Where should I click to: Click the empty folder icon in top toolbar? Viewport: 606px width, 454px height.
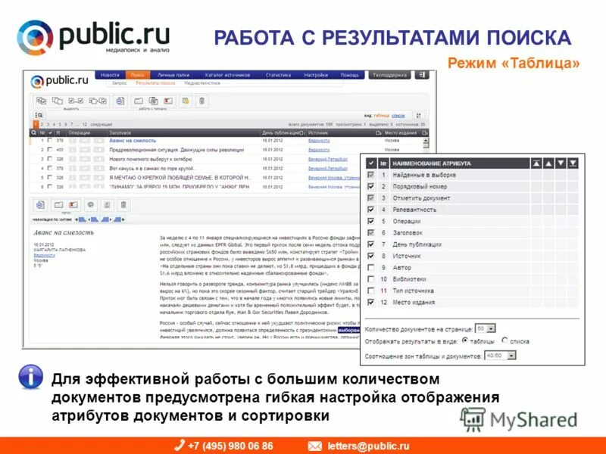[x=139, y=101]
